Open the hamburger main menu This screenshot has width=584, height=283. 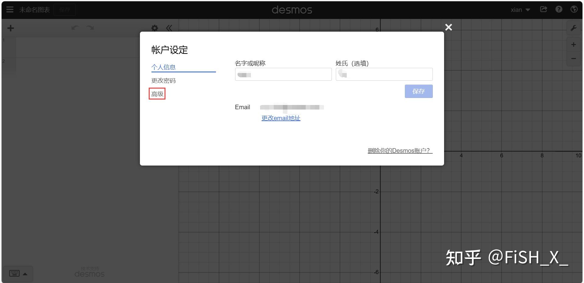tap(10, 9)
